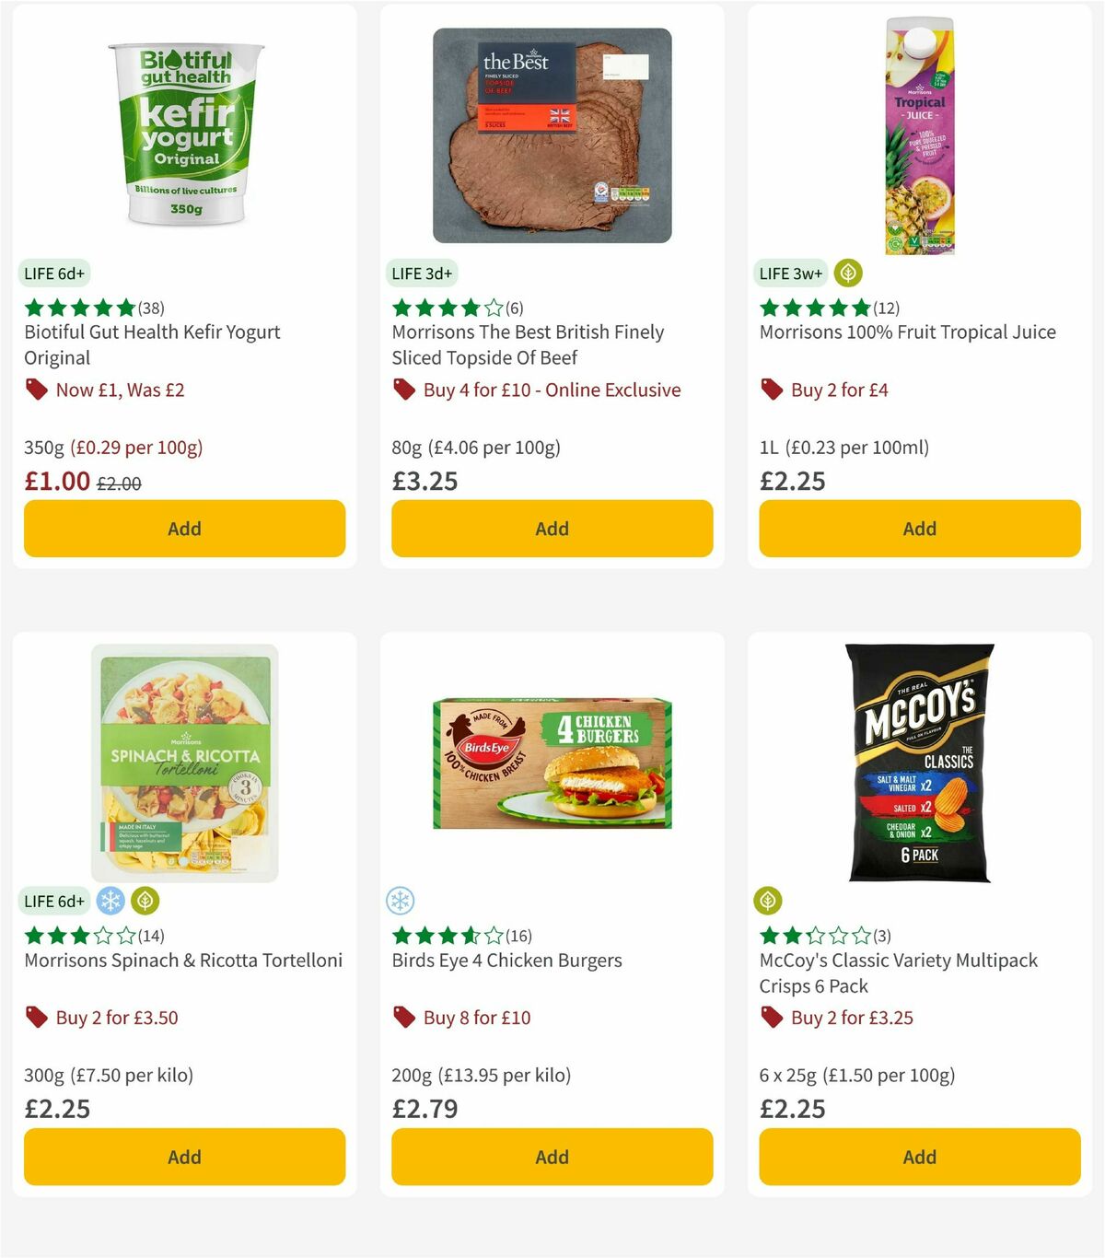The height and width of the screenshot is (1258, 1105).
Task: Open the Buy 4 for £10 Online Exclusive offer
Action: click(x=549, y=390)
